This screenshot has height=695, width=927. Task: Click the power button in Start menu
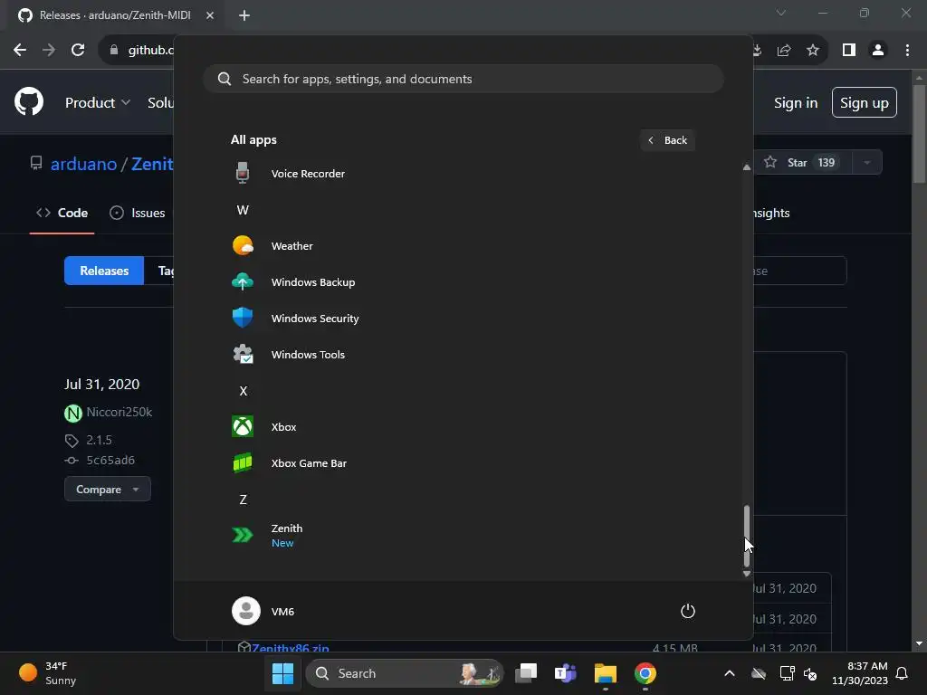[x=688, y=611]
